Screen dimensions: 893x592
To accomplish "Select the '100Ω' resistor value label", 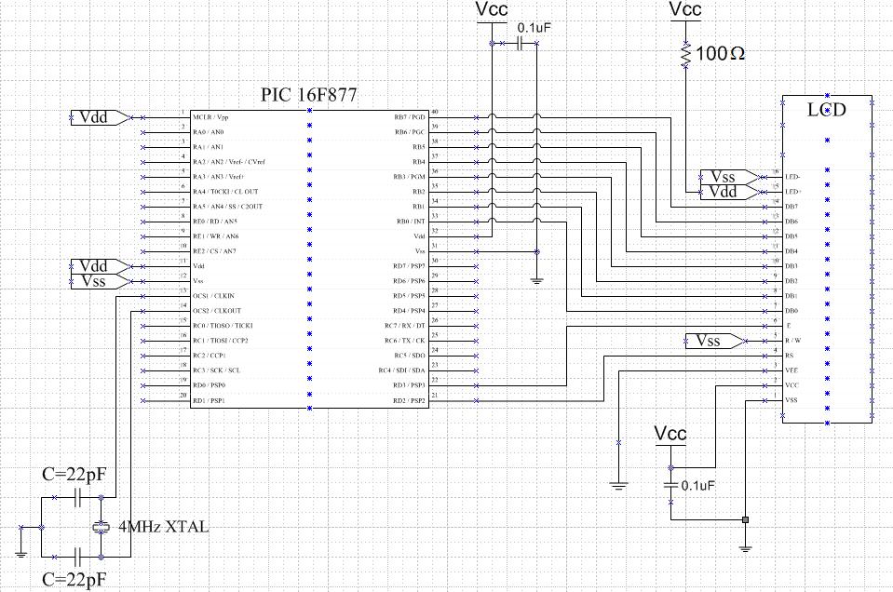I will coord(721,54).
